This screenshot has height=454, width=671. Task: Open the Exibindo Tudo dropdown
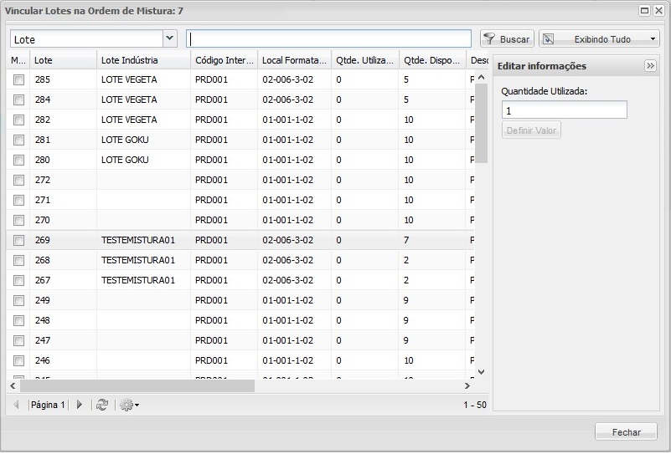pyautogui.click(x=599, y=39)
